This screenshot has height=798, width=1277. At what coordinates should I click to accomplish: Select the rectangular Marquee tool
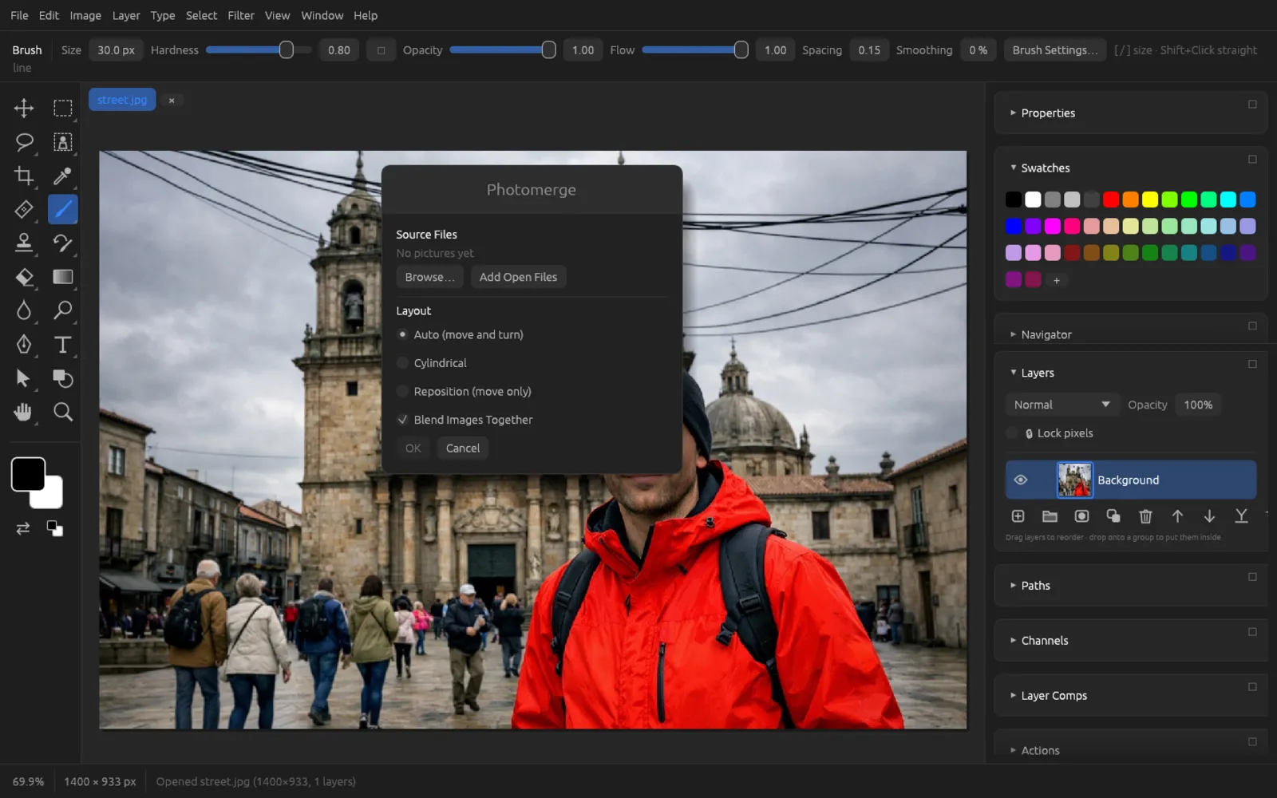[x=62, y=108]
